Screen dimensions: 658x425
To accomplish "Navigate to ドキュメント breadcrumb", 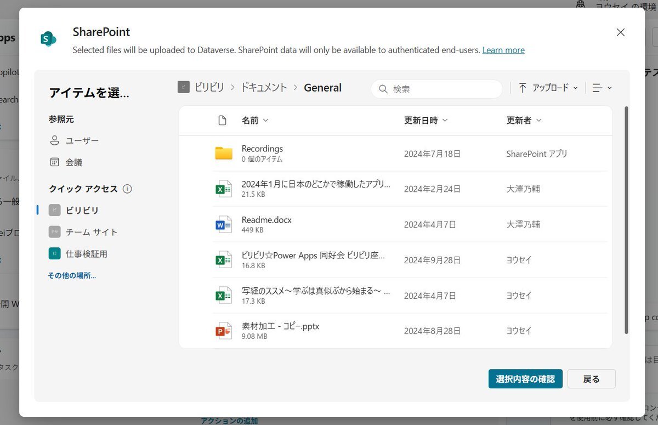I will coord(264,87).
